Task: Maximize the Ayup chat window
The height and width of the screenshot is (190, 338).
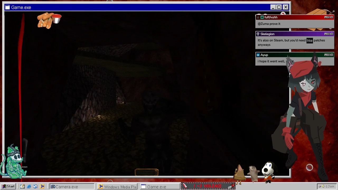Action: pyautogui.click(x=329, y=55)
